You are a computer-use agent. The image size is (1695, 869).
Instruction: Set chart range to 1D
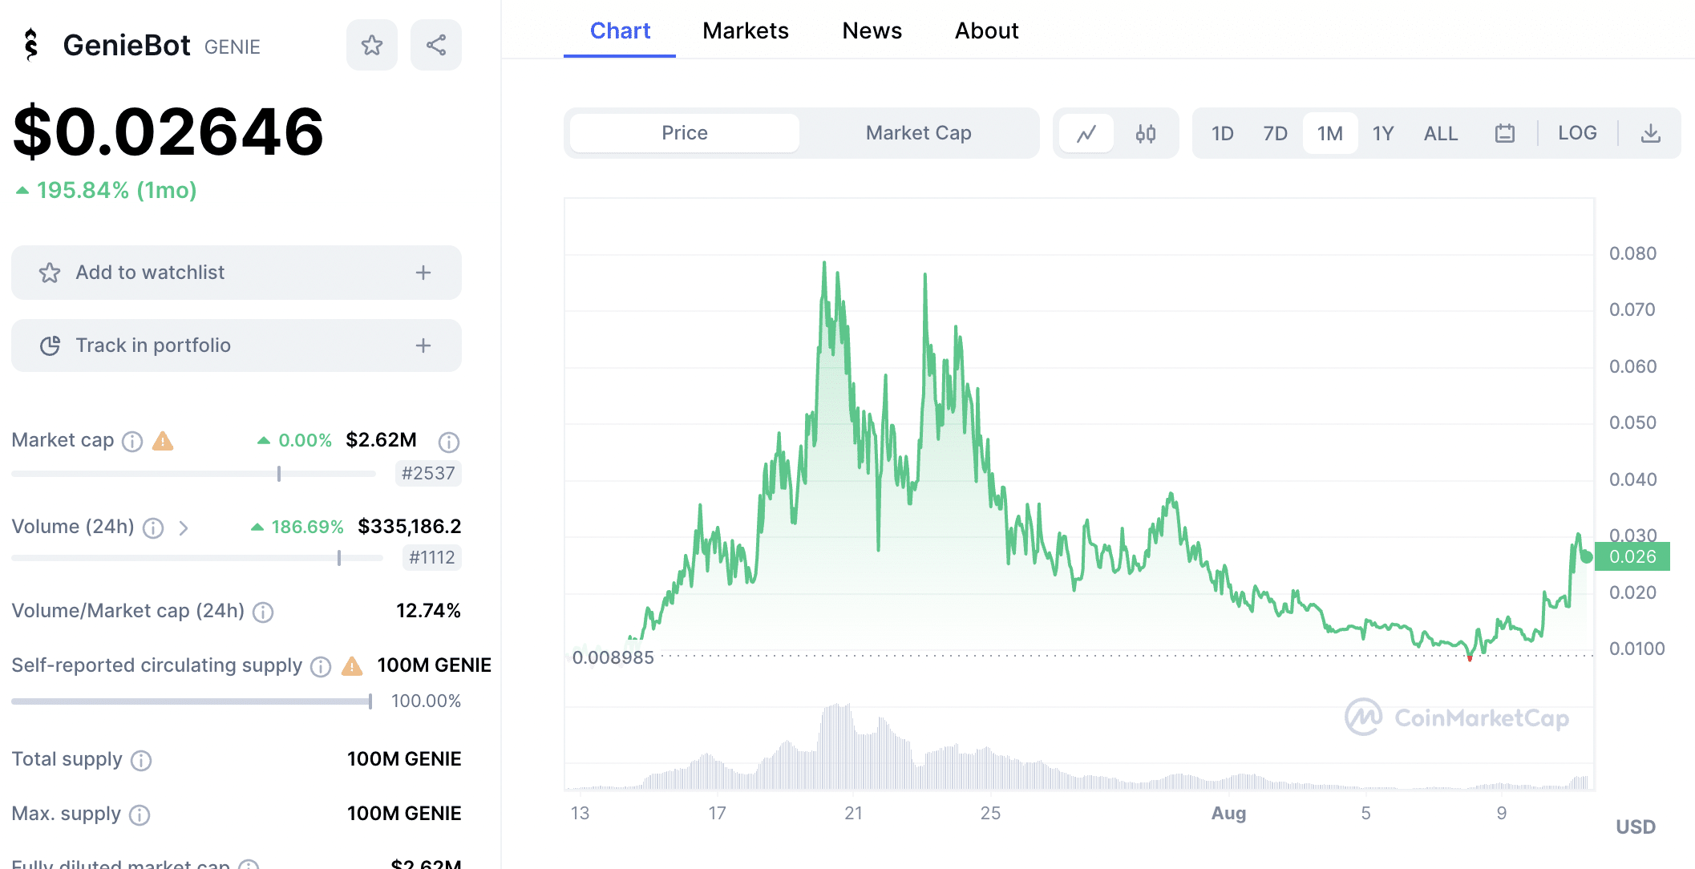click(1223, 133)
